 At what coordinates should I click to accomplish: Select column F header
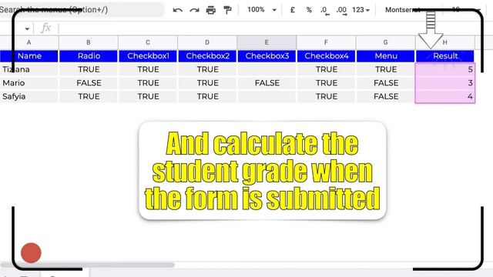click(326, 42)
